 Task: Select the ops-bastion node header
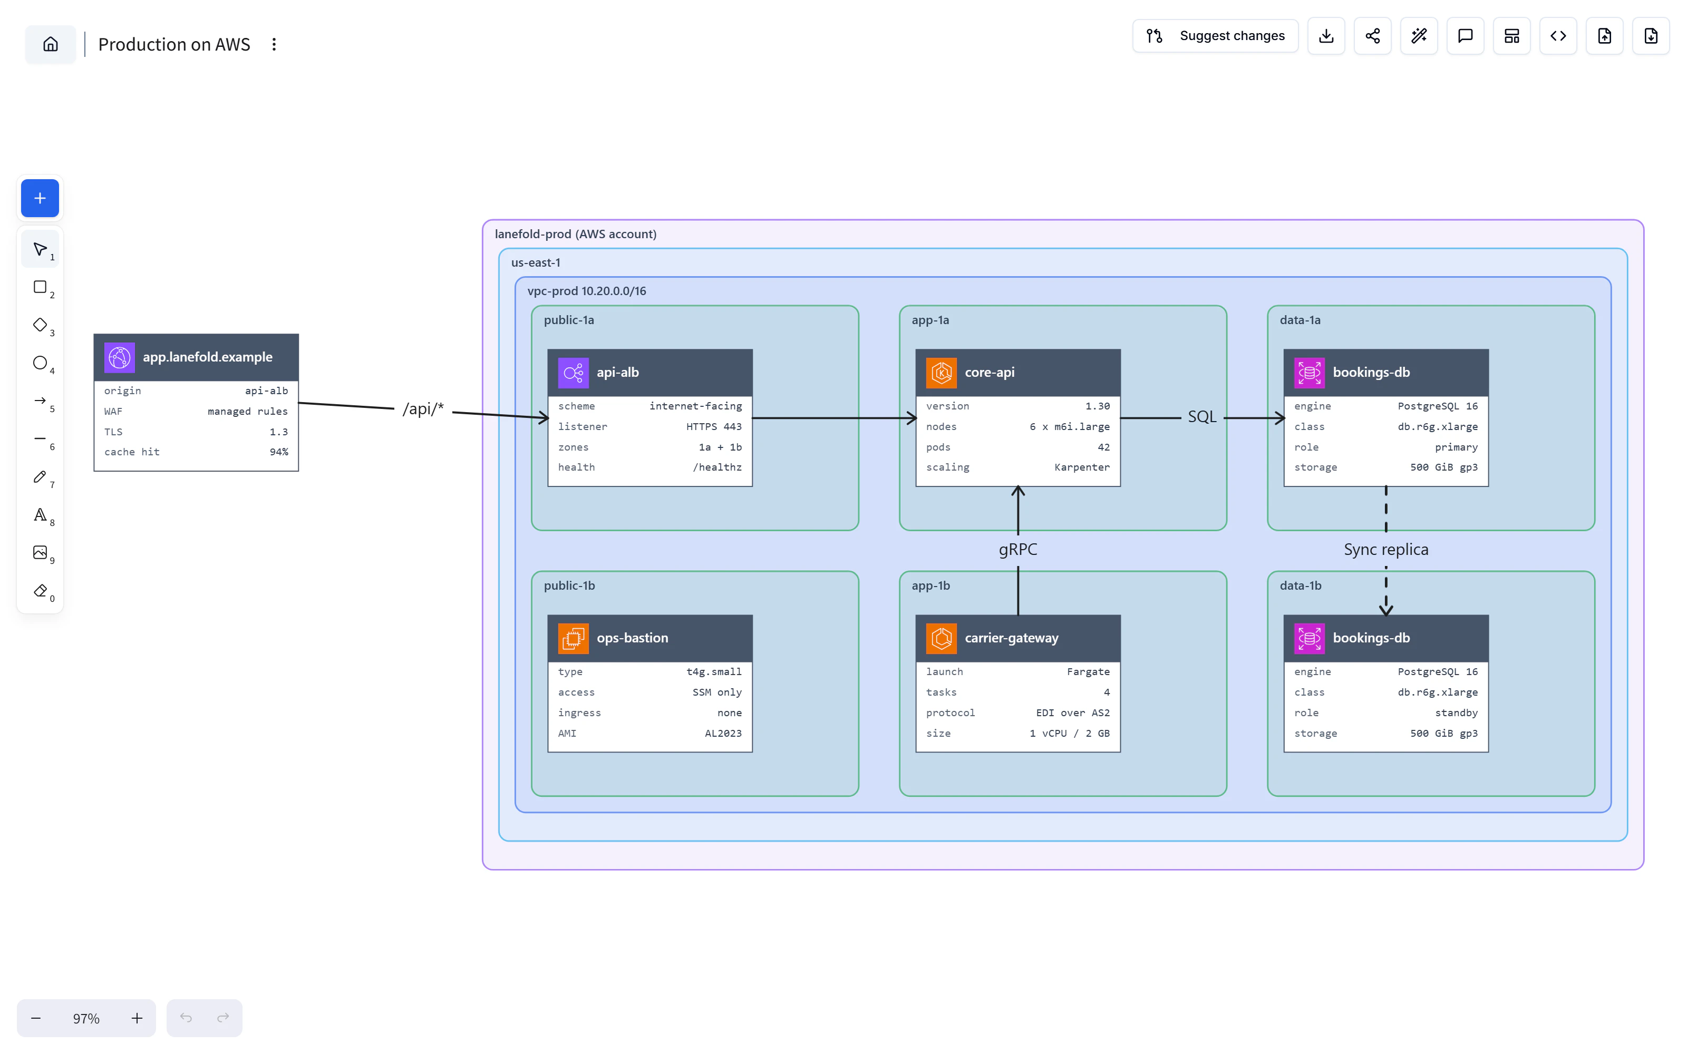(649, 638)
